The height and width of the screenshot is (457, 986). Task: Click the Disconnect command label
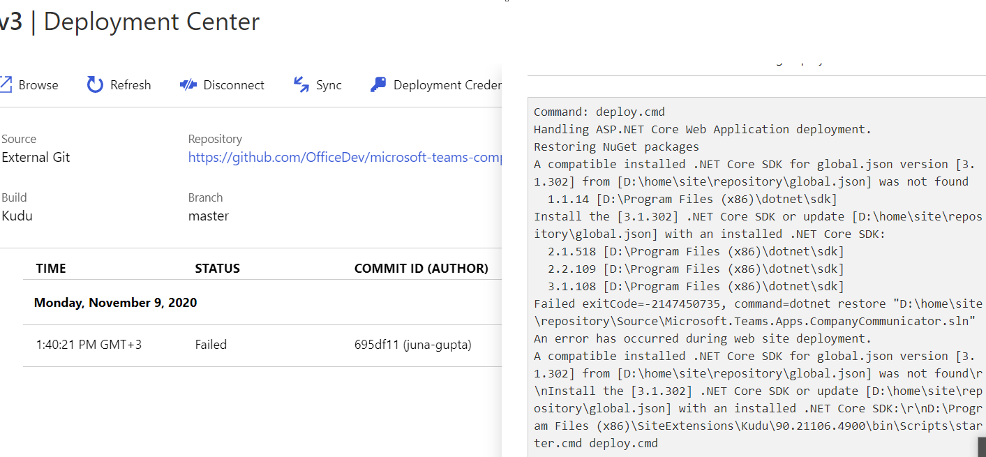[232, 84]
